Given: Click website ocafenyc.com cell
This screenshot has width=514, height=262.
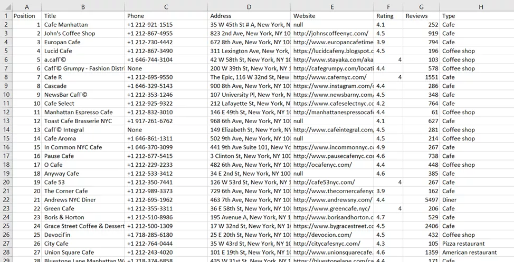Looking at the screenshot, I should coord(332,165).
